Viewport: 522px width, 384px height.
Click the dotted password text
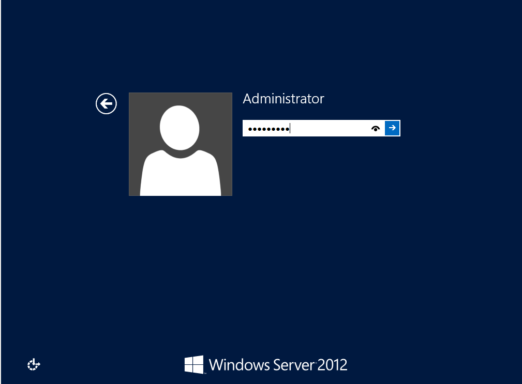[266, 128]
